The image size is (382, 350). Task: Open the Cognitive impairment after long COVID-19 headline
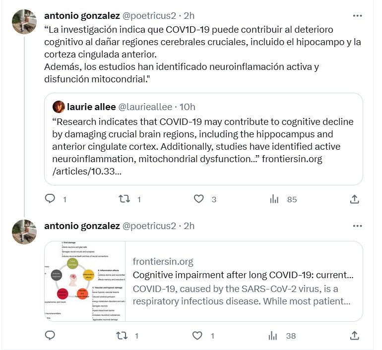(243, 275)
